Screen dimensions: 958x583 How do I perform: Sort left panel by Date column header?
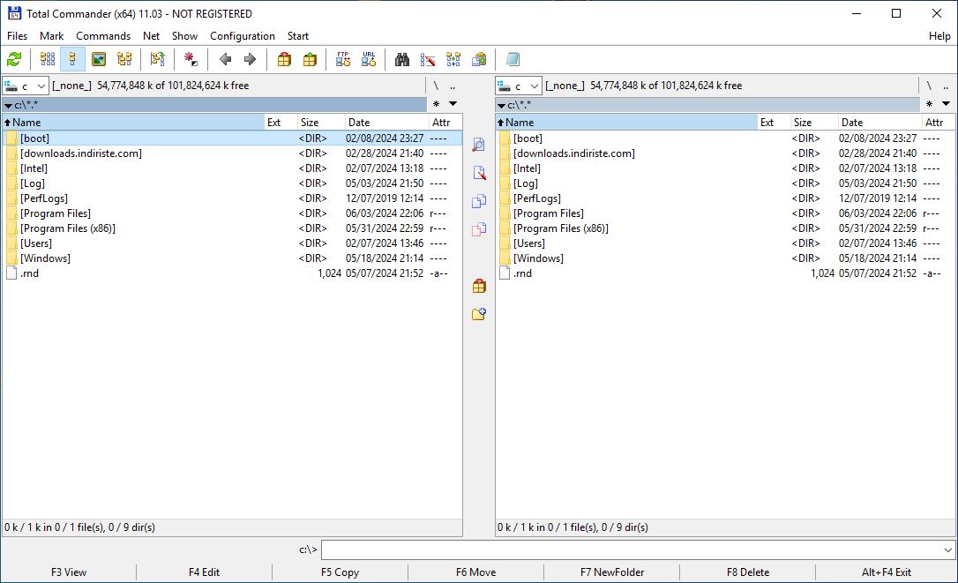tap(386, 123)
